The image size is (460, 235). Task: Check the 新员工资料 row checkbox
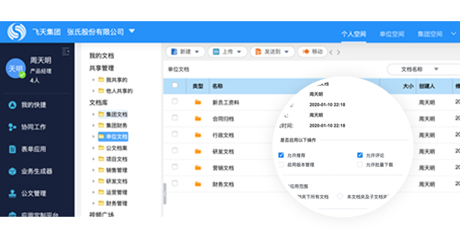(x=175, y=102)
